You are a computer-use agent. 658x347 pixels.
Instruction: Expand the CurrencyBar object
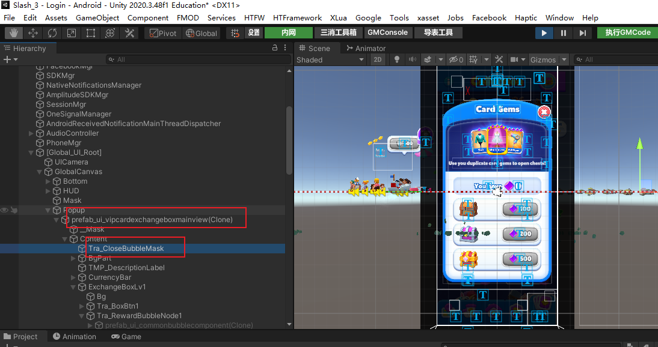(x=73, y=277)
